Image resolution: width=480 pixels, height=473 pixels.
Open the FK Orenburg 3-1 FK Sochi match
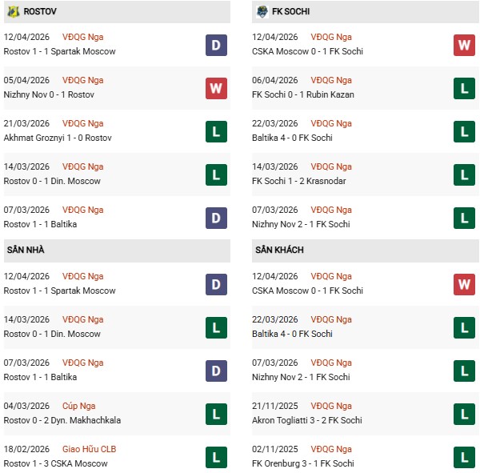pyautogui.click(x=307, y=463)
